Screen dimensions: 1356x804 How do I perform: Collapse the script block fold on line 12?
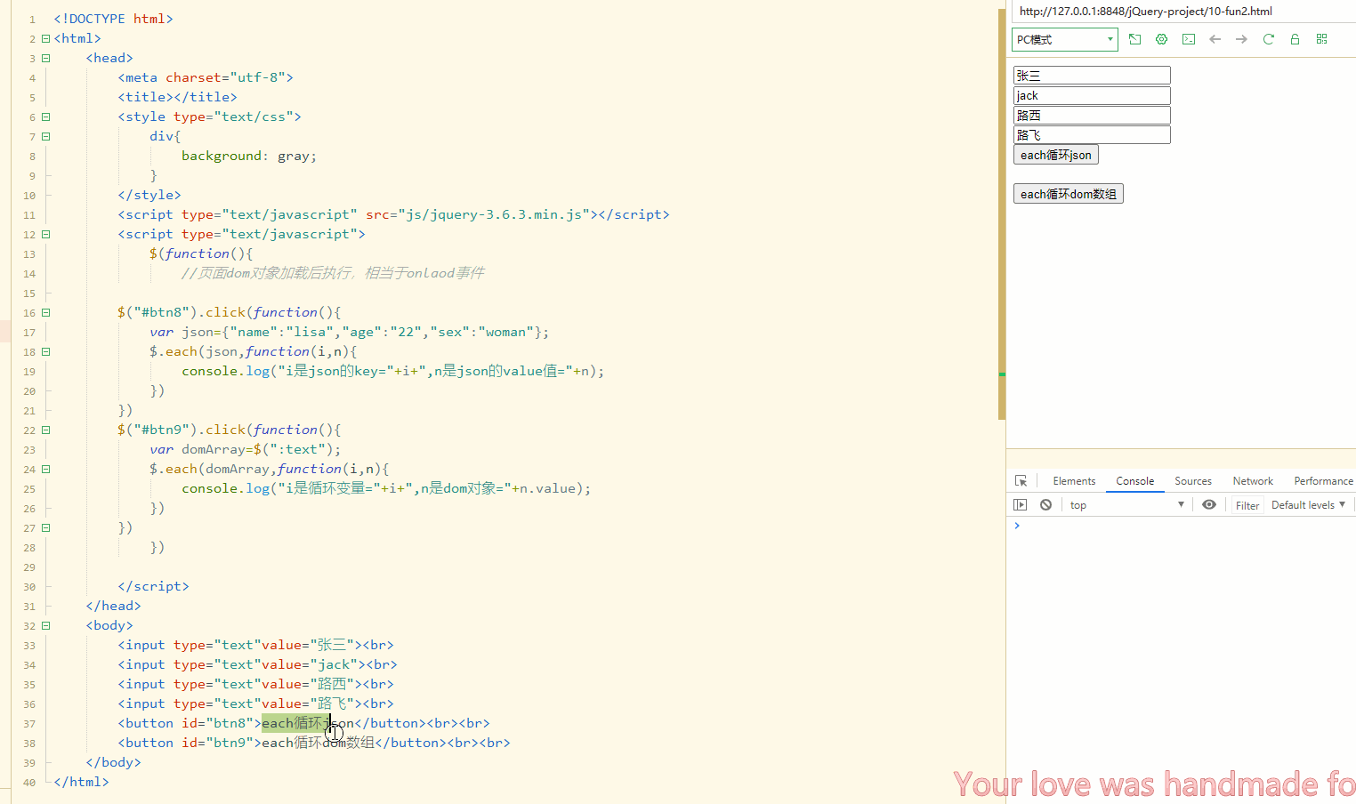tap(45, 234)
